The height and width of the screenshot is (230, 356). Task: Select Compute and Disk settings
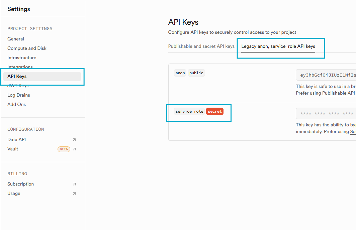[27, 48]
